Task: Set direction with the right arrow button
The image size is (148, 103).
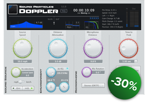Action: tap(28, 88)
